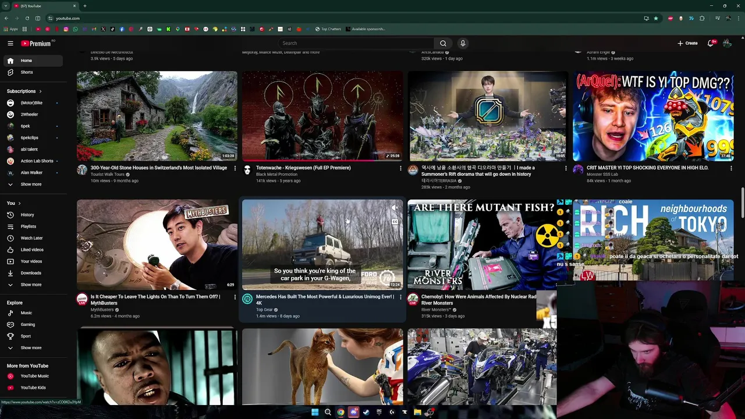
Task: Open Windows taskbar search
Action: coord(328,412)
